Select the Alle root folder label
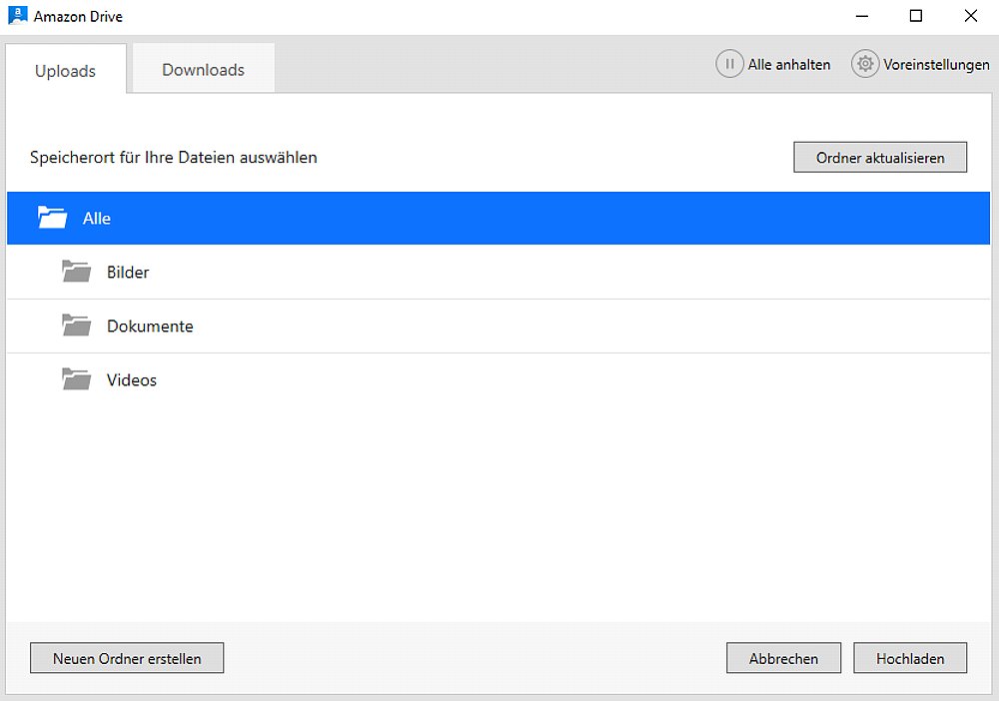Image resolution: width=999 pixels, height=701 pixels. point(97,219)
